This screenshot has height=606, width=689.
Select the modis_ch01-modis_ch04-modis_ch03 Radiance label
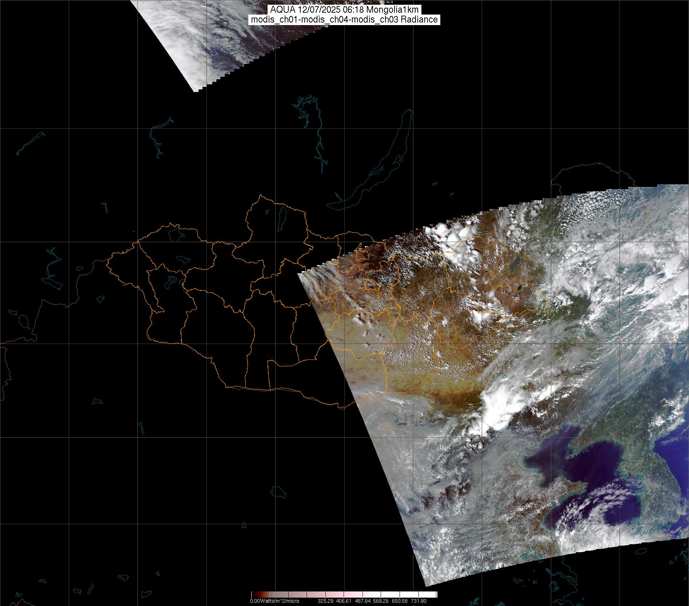point(344,20)
